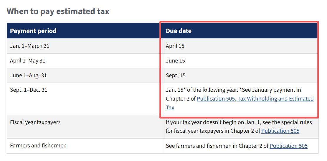Viewport: 327px width, 161px height.
Task: Click the "April 15" due date cell
Action: [175, 46]
